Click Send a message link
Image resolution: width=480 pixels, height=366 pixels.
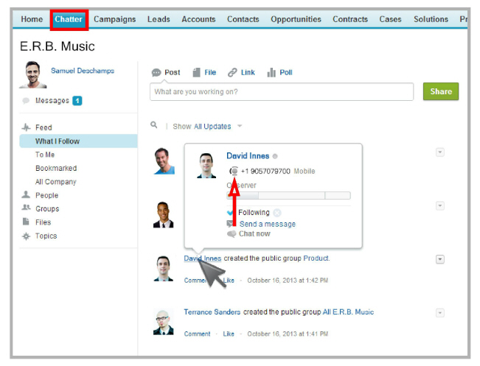pos(267,224)
